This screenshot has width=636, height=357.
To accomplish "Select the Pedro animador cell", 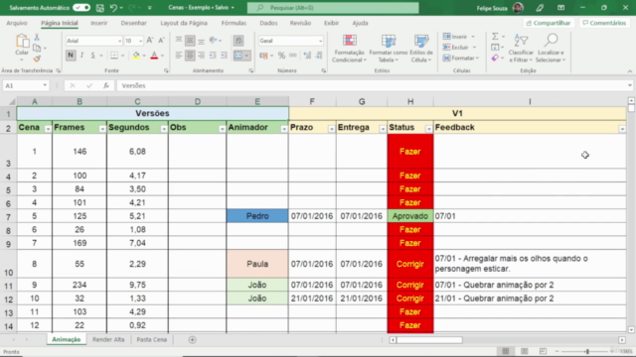I will 257,216.
